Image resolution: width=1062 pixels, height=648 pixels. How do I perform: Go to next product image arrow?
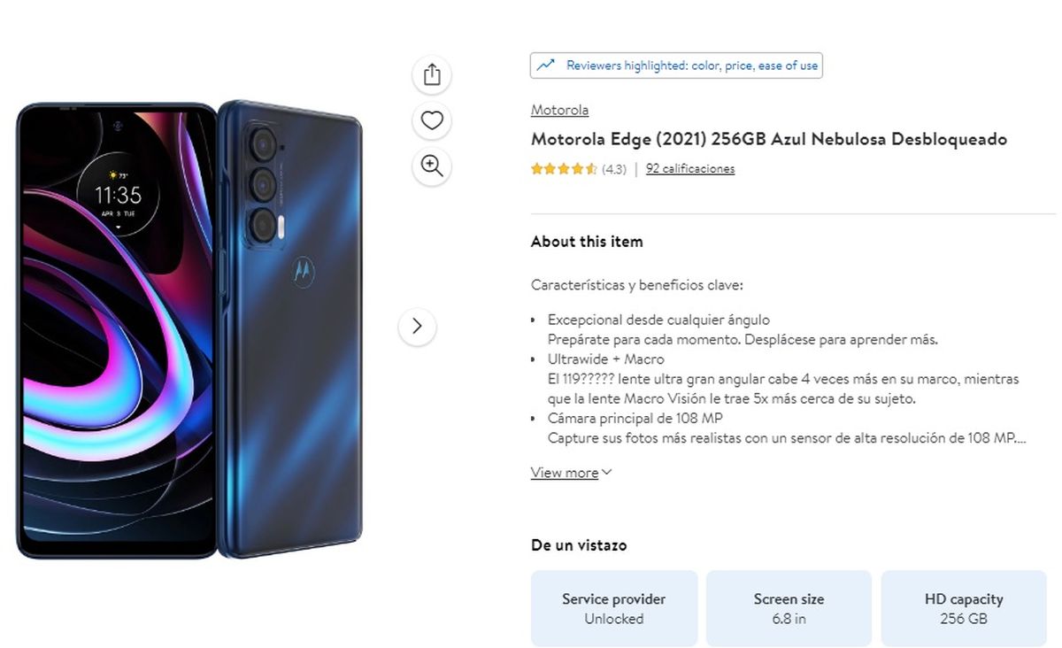[x=417, y=327]
